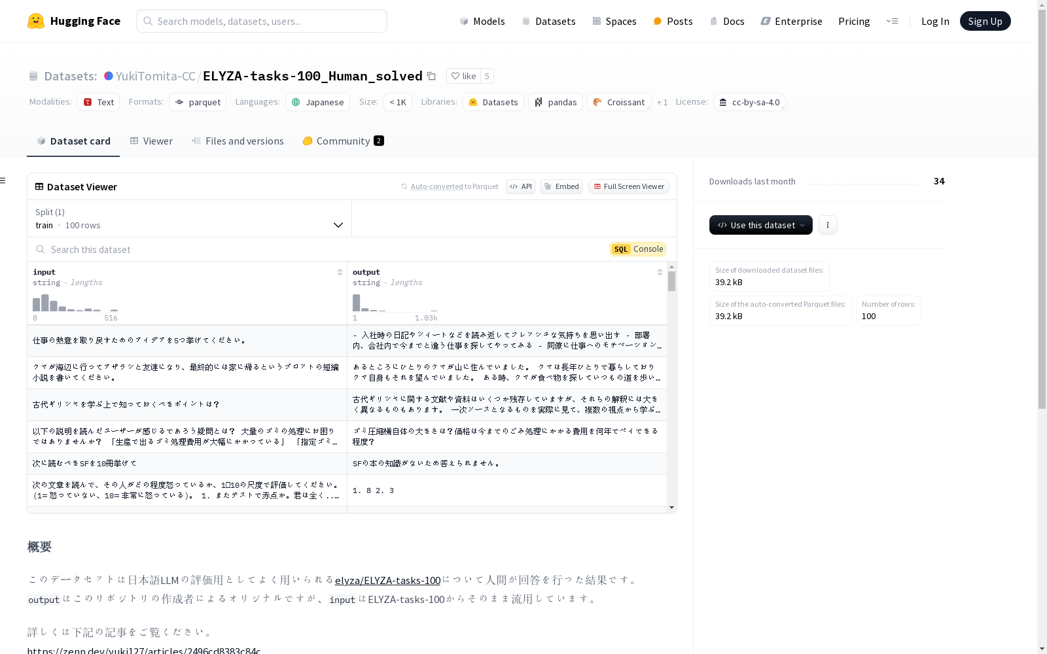Open the Enterprise page
This screenshot has height=654, width=1047.
click(791, 21)
